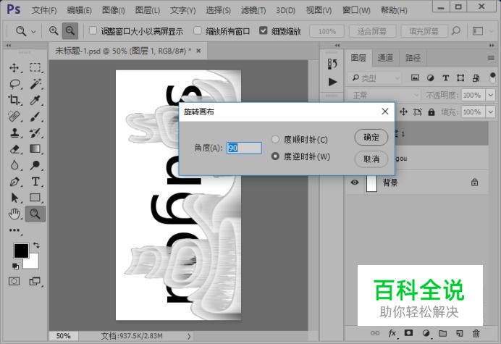The image size is (501, 344).
Task: Select the Crop tool
Action: click(x=14, y=100)
